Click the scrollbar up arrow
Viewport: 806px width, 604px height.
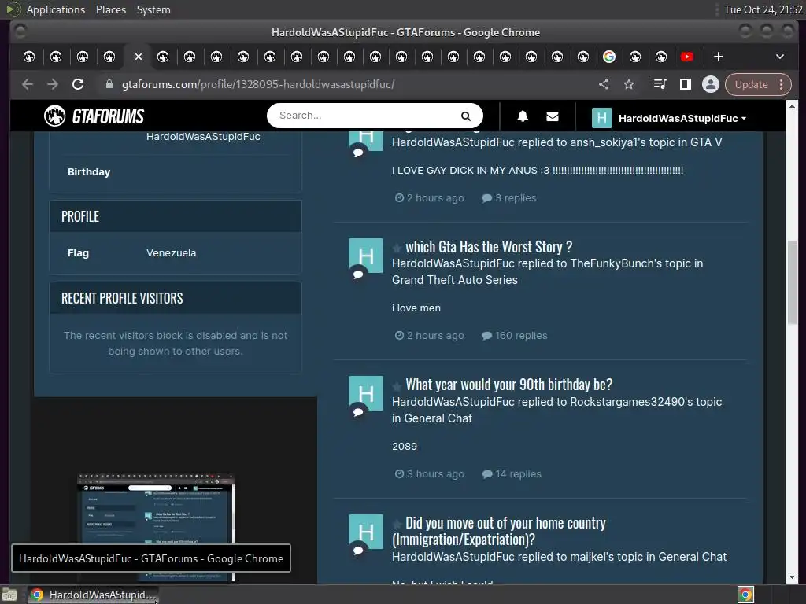click(x=792, y=106)
